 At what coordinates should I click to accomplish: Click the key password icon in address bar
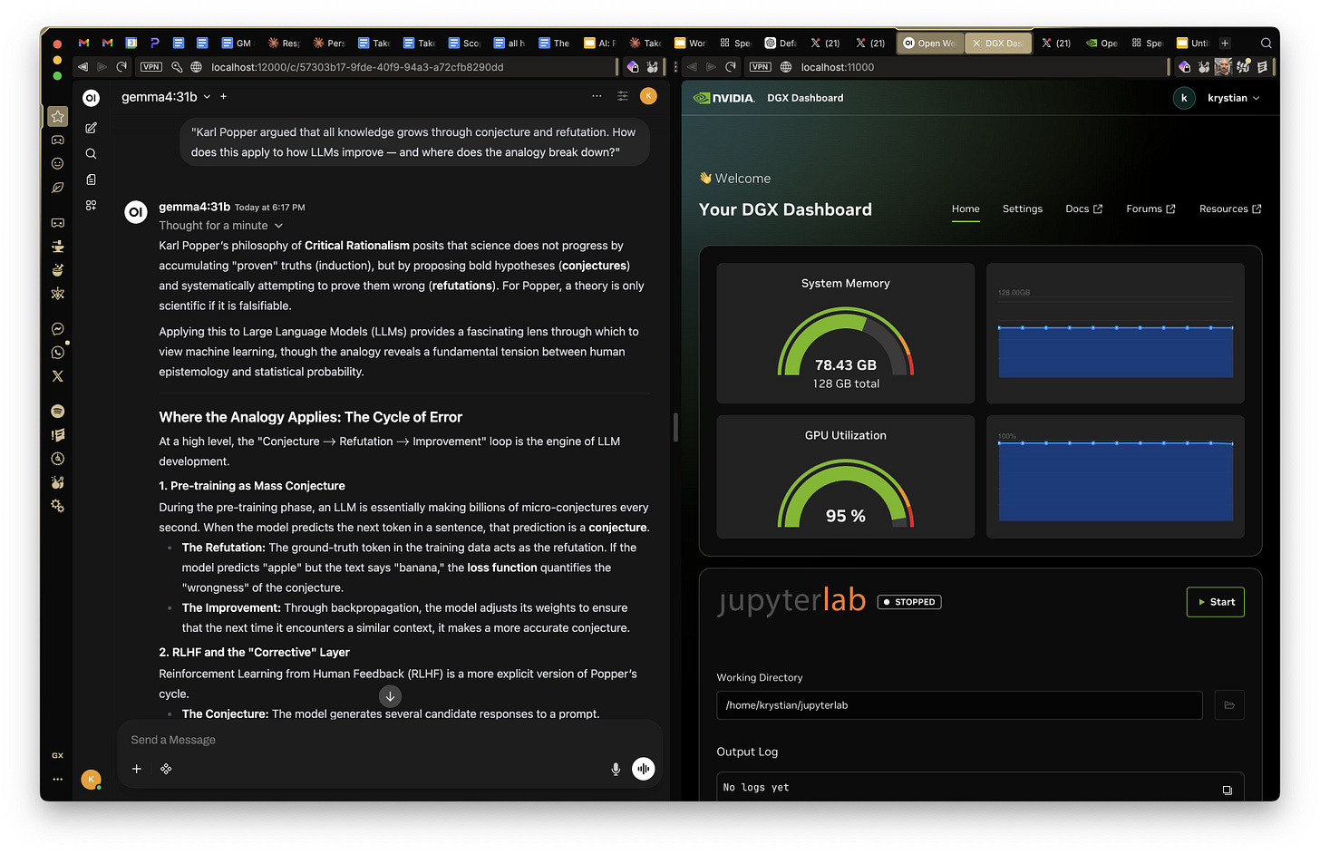point(177,67)
